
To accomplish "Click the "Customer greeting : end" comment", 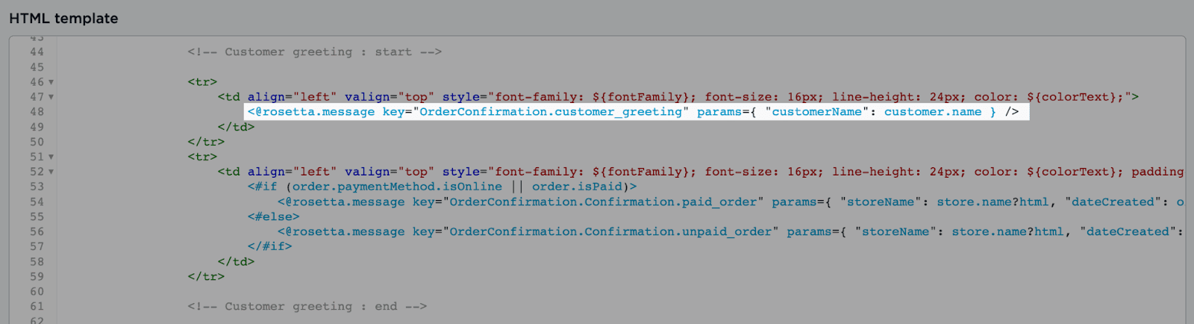I will [x=307, y=306].
